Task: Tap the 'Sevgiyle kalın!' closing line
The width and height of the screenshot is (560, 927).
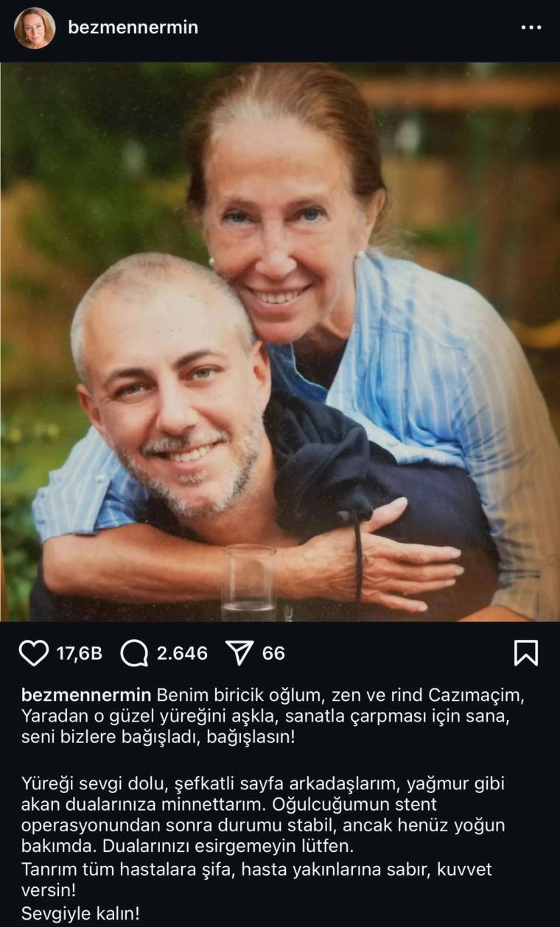Action: (x=80, y=914)
